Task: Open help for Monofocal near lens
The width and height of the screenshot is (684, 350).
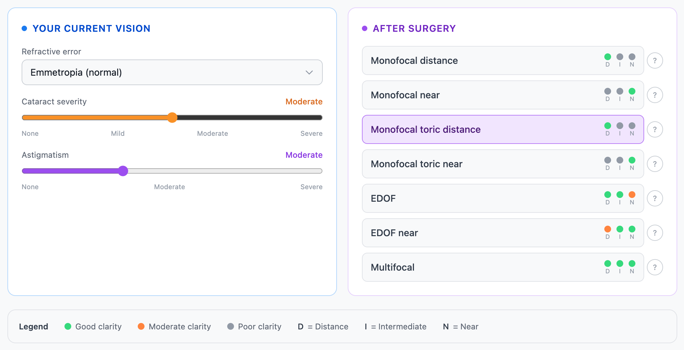Action: click(x=655, y=95)
